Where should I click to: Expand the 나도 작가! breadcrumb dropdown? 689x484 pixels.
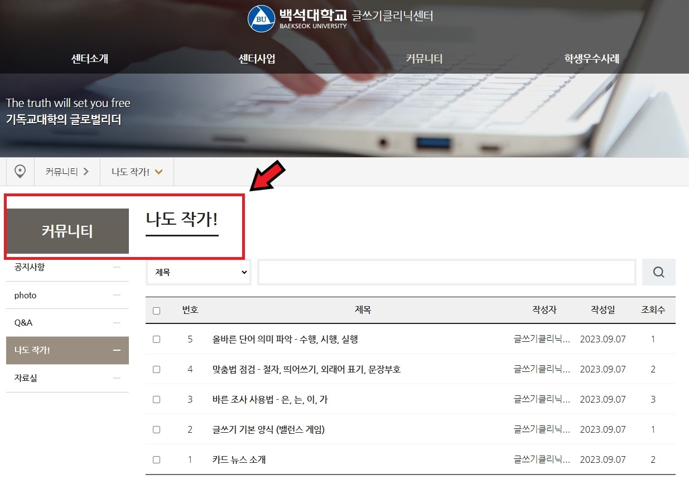pyautogui.click(x=137, y=172)
